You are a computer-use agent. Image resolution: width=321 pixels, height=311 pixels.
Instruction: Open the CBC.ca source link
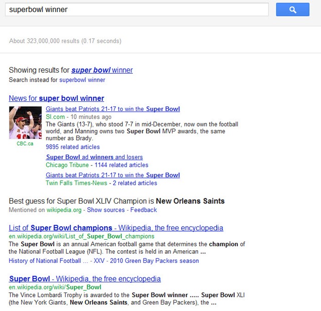pos(25,143)
